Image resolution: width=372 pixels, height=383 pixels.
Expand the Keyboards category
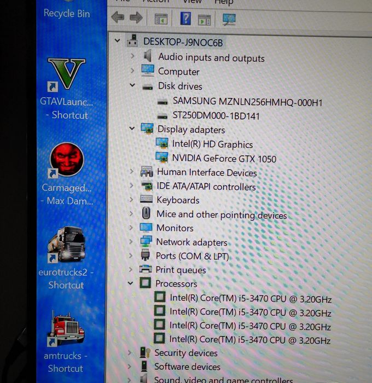(131, 200)
